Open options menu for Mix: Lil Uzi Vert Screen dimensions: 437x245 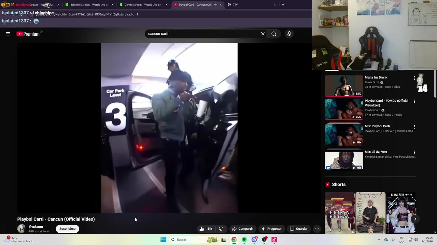pos(414,152)
